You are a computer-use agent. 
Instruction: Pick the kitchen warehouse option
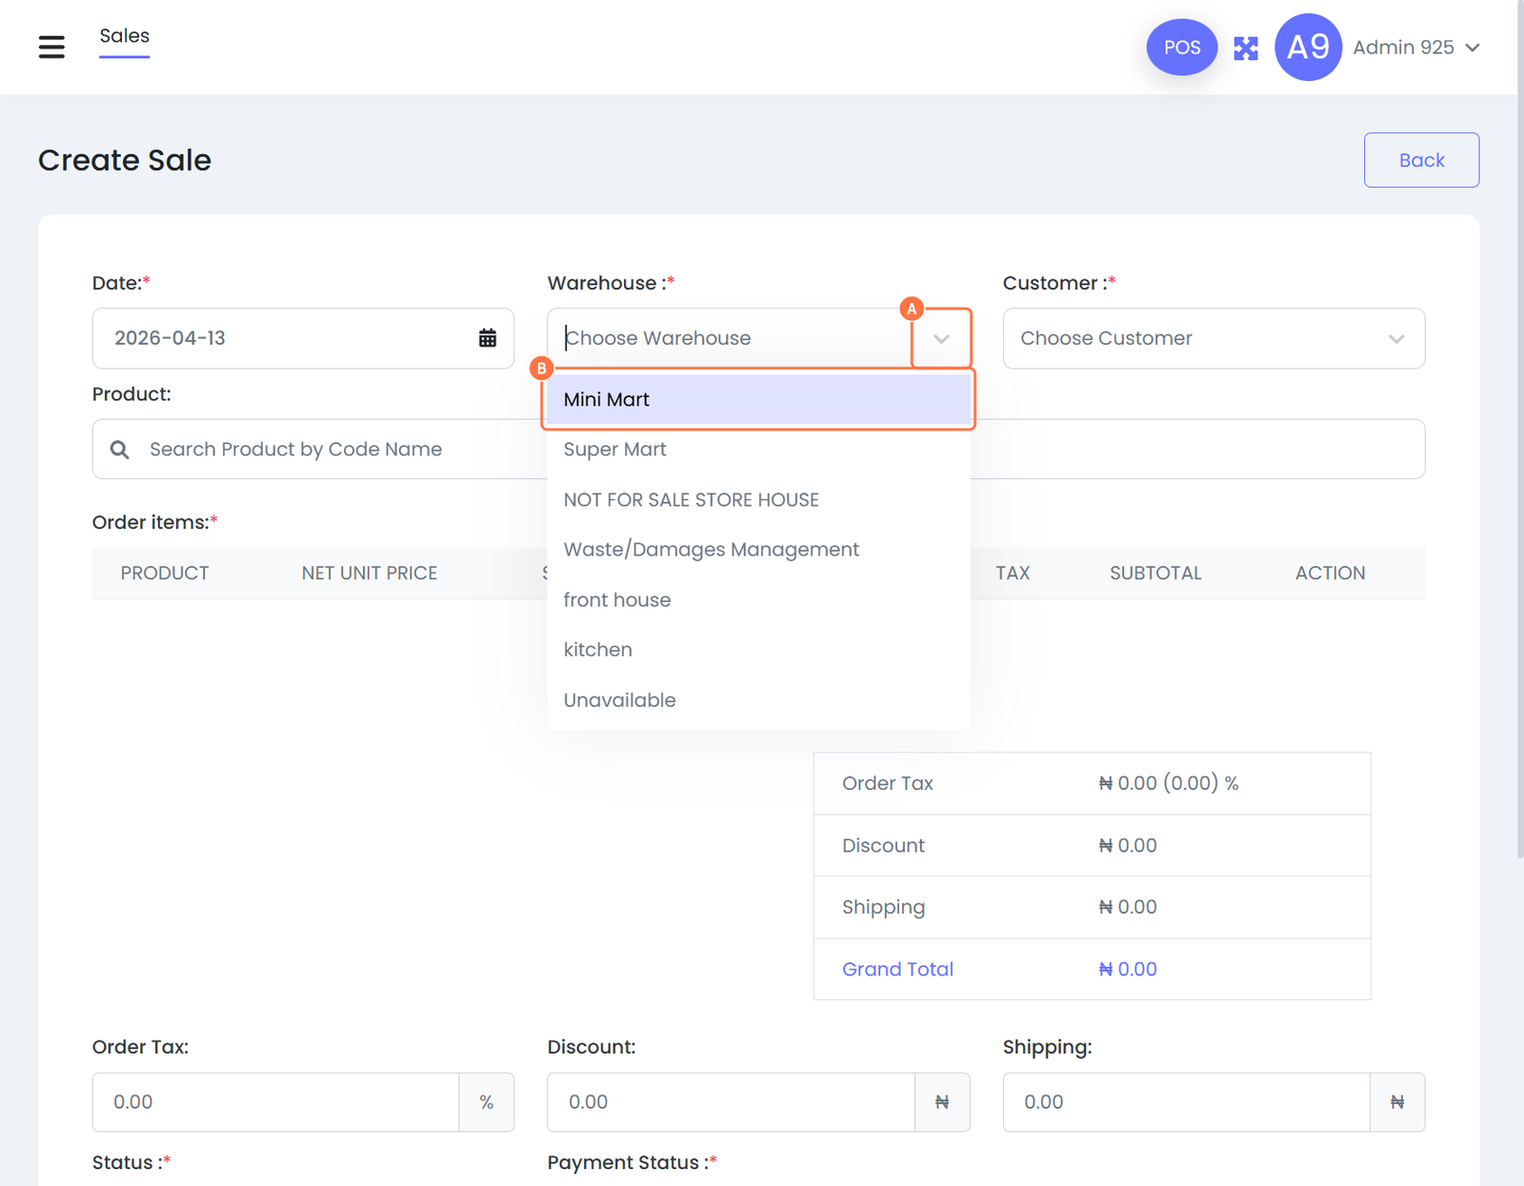[x=597, y=650]
